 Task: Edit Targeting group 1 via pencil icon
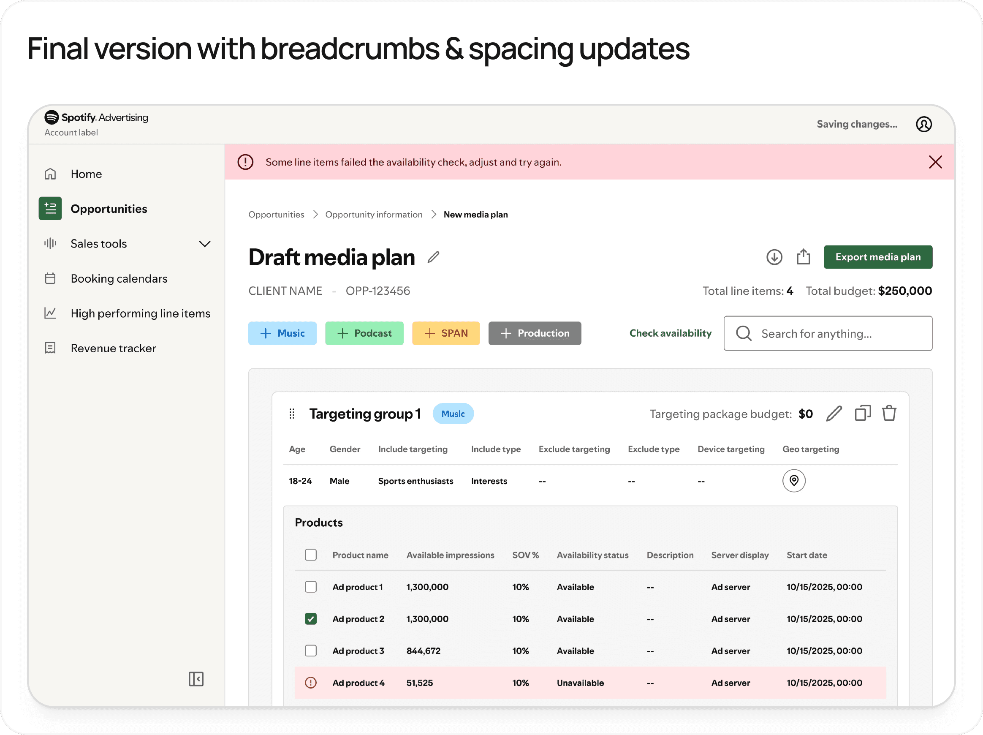coord(834,413)
